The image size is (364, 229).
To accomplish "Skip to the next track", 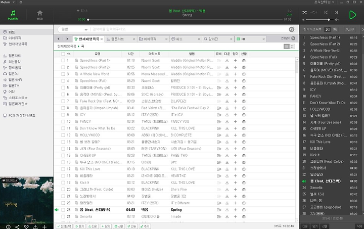I will [336, 13].
